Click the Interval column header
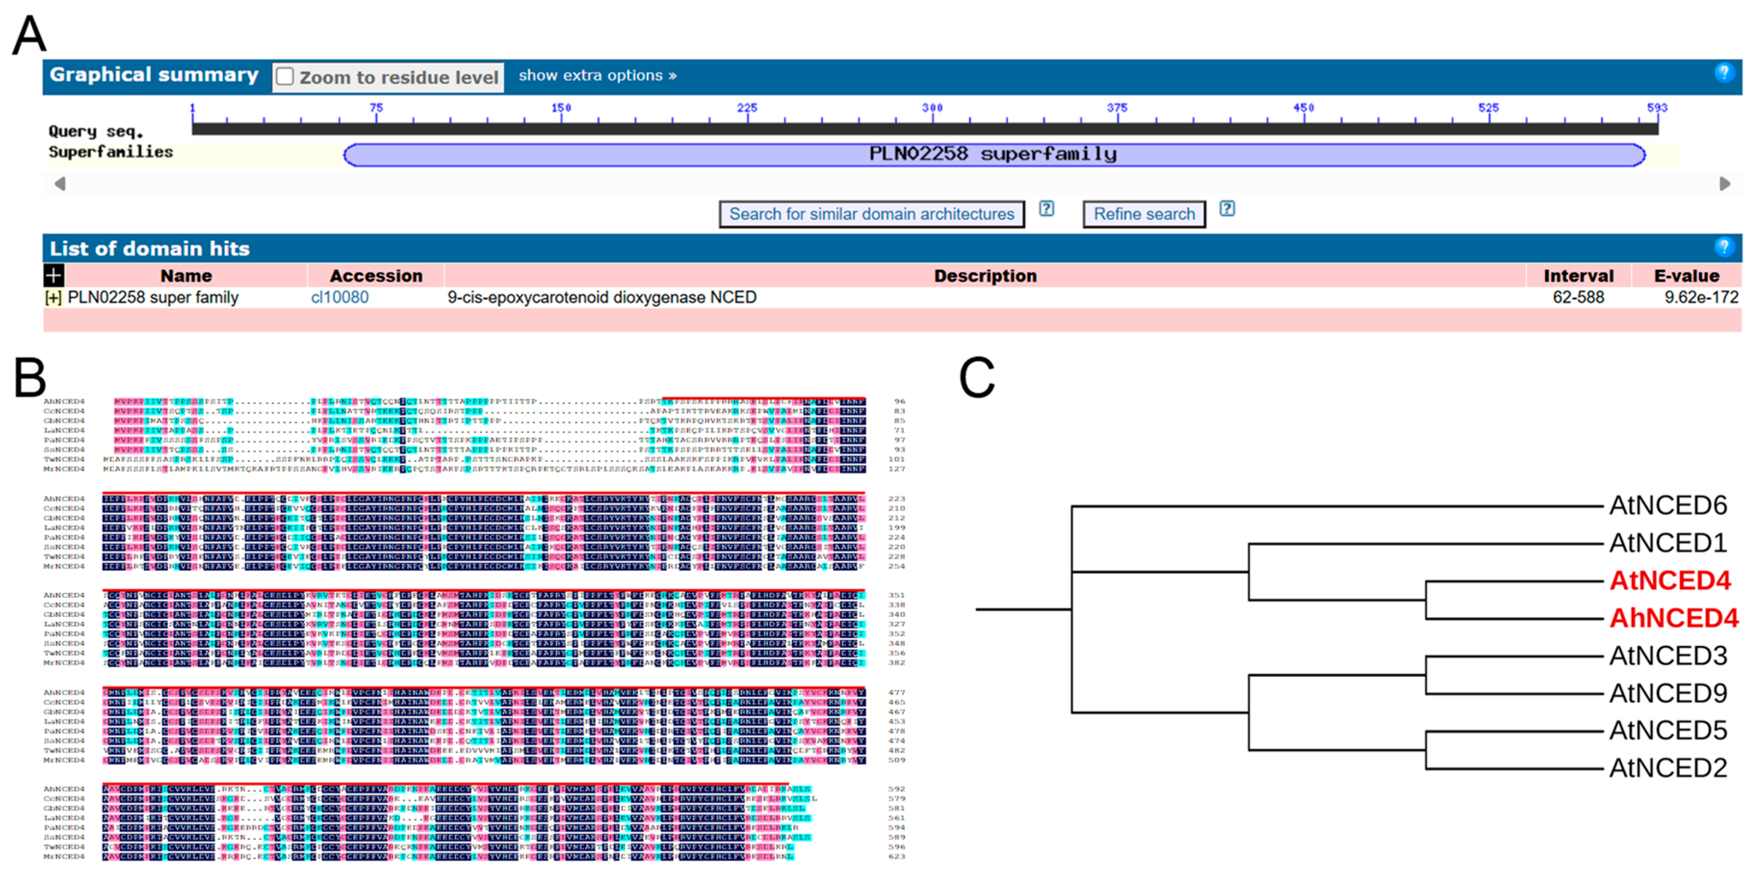Screen dimensions: 1756x879 pos(1577,275)
